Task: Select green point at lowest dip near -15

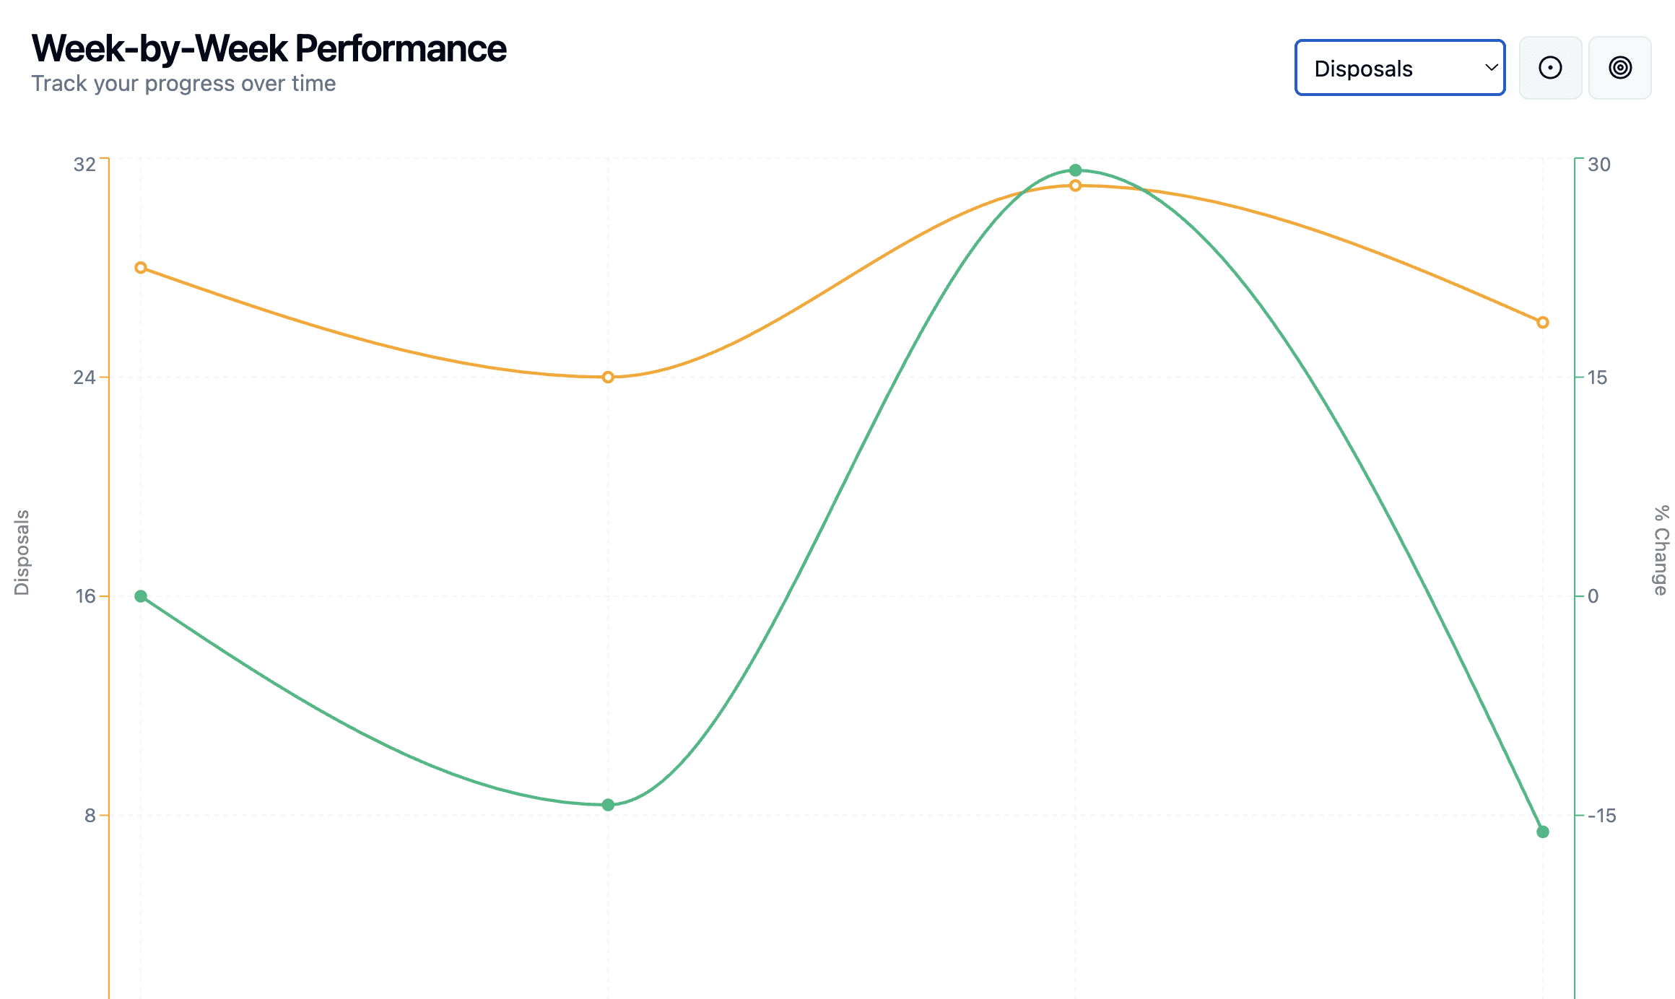Action: [608, 805]
